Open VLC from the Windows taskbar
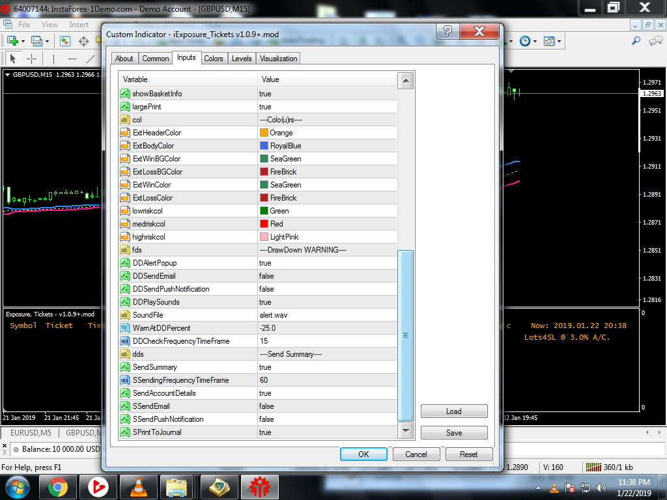This screenshot has width=667, height=500. click(x=138, y=486)
